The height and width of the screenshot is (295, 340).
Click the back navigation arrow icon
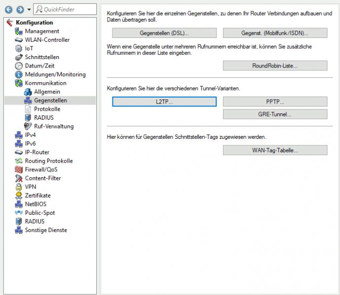(x=8, y=9)
